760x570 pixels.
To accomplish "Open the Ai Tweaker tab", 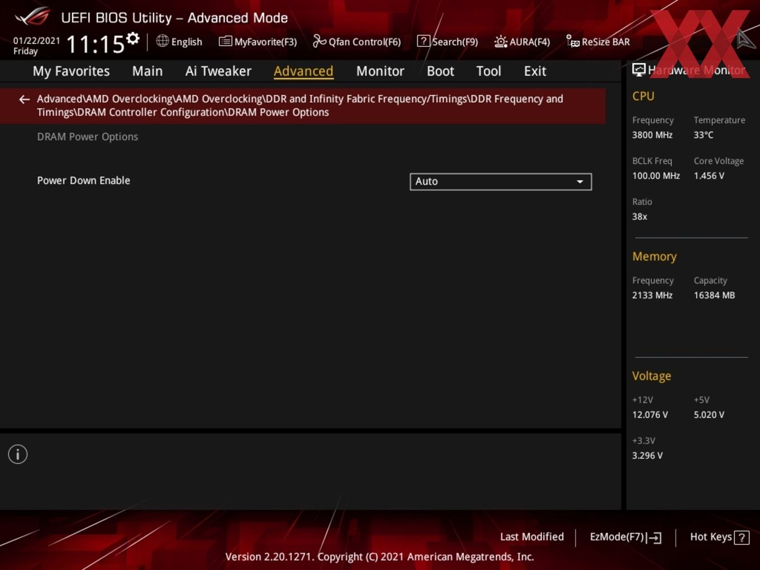I will [x=218, y=71].
